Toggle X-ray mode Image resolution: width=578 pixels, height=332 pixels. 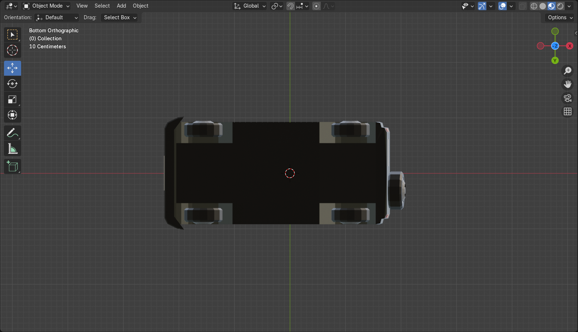(523, 6)
